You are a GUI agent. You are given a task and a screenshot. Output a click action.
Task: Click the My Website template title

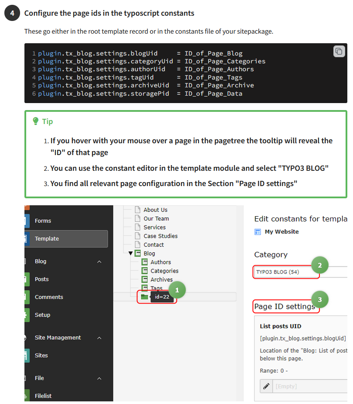click(x=282, y=231)
